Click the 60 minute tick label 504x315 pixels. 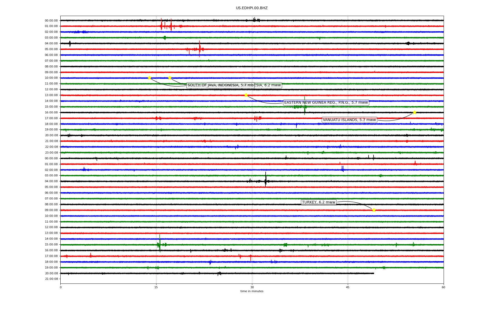(443, 287)
